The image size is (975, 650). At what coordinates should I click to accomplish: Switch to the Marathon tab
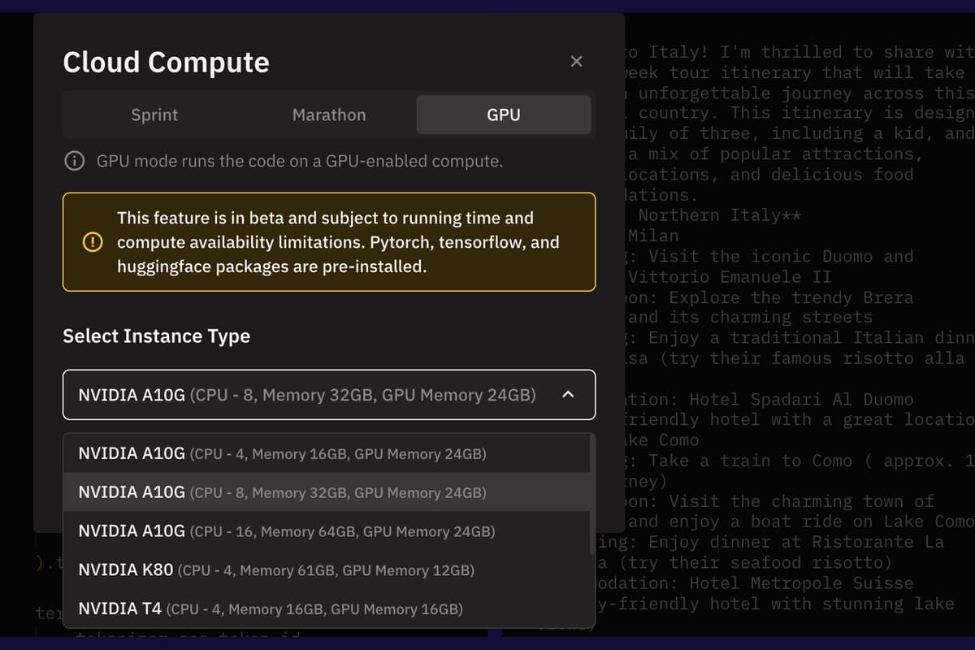click(x=329, y=115)
